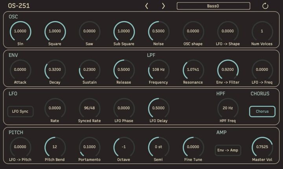Click the Sin oscillator knob
This screenshot has height=169, width=283.
(x=20, y=31)
